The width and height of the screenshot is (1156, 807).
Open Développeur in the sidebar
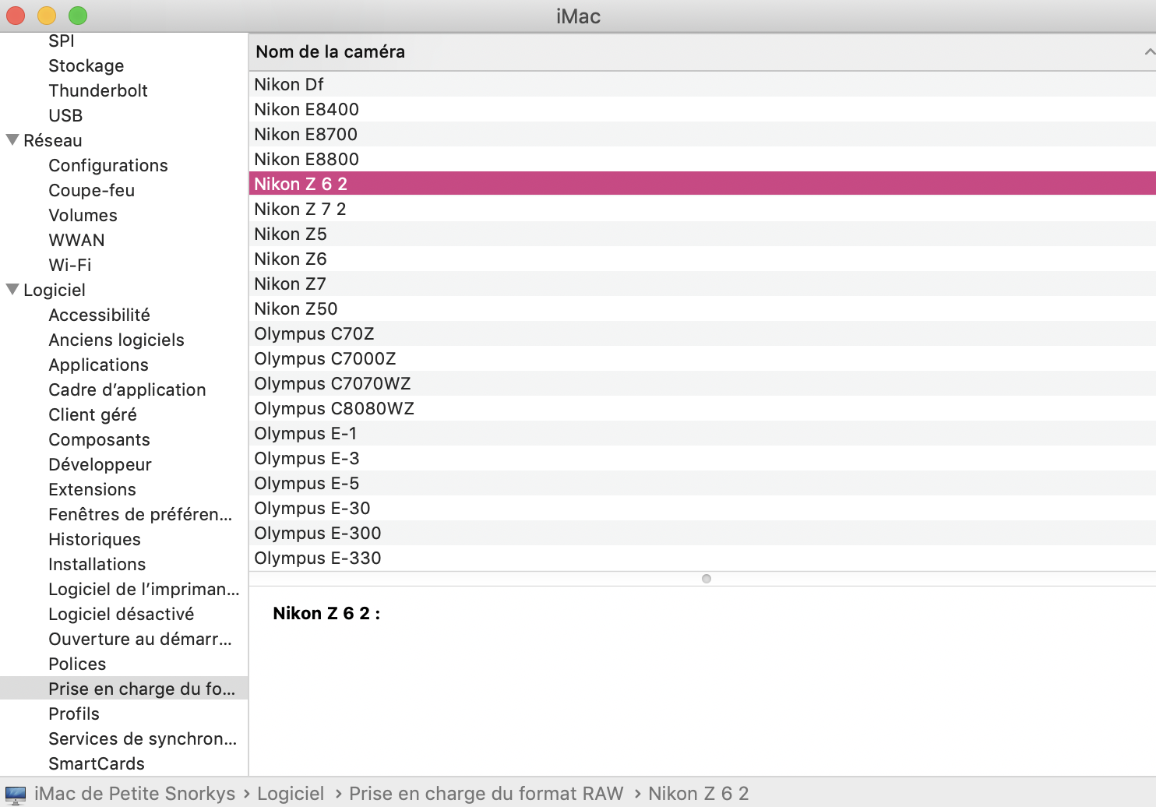pos(100,464)
